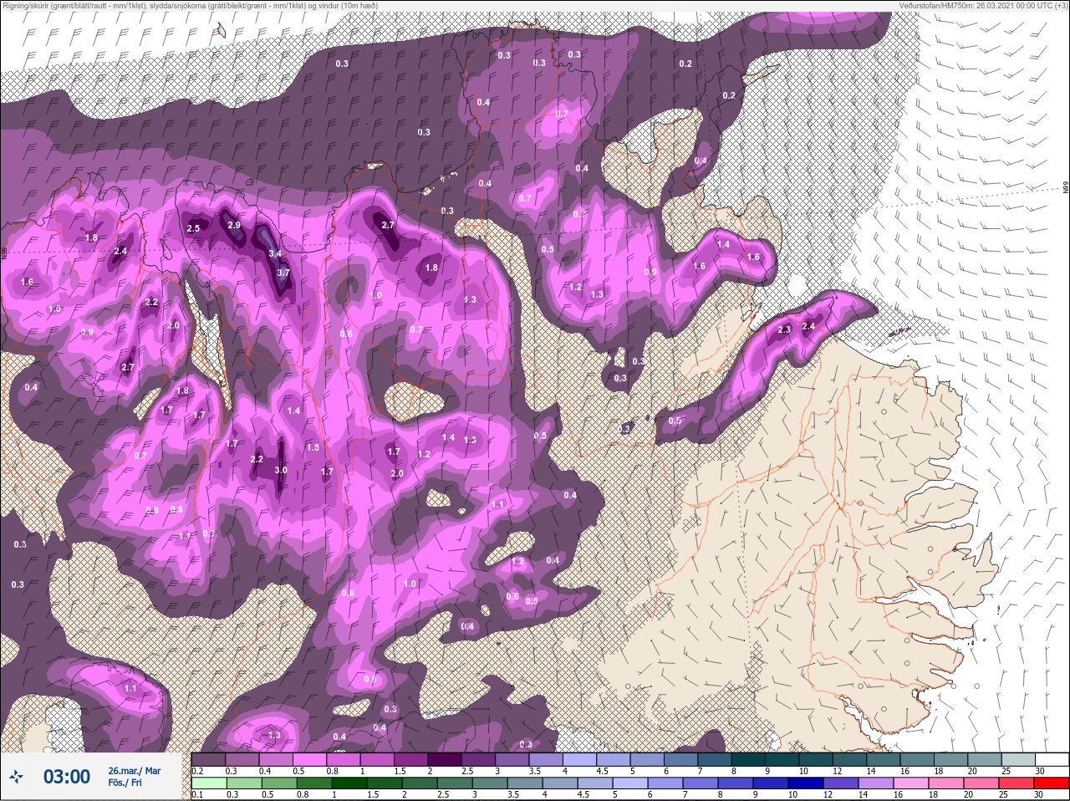The height and width of the screenshot is (801, 1070).
Task: Pick the 4.5 swatch in the purple legend
Action: click(614, 759)
